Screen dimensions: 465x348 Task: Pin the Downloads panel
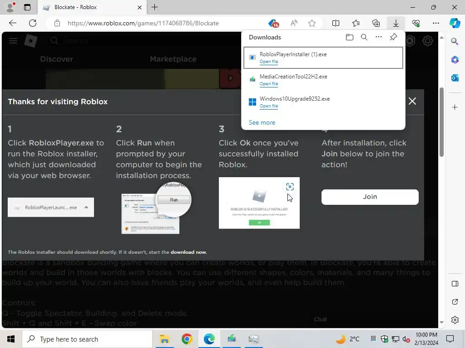[x=393, y=37]
